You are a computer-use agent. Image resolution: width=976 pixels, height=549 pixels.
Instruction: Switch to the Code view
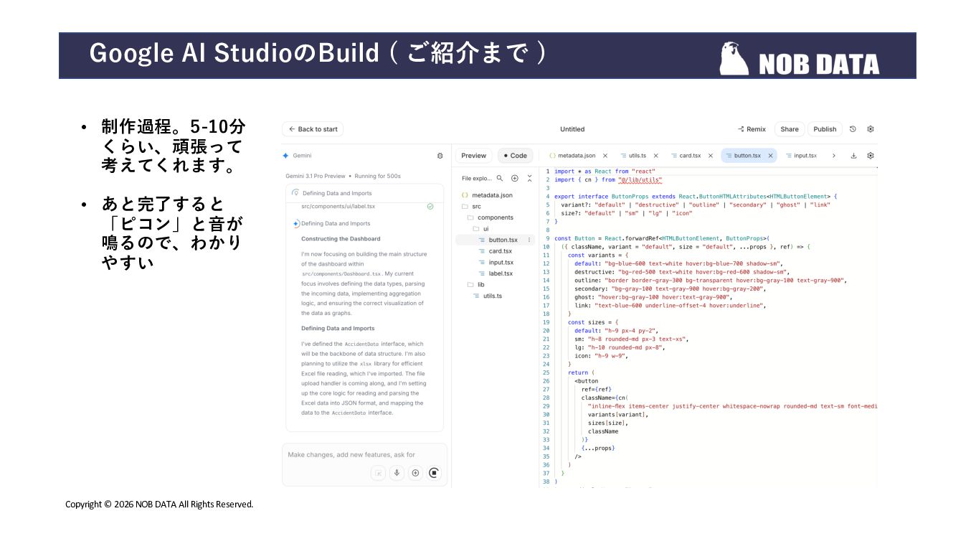515,156
